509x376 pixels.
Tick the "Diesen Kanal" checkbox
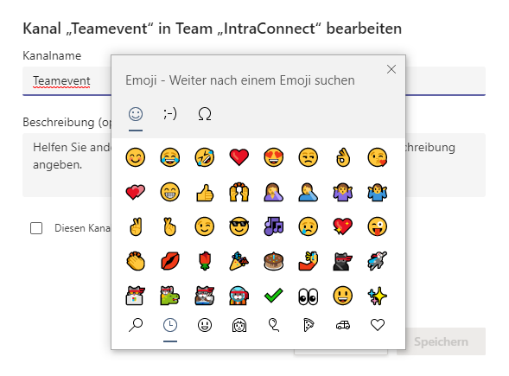point(36,228)
